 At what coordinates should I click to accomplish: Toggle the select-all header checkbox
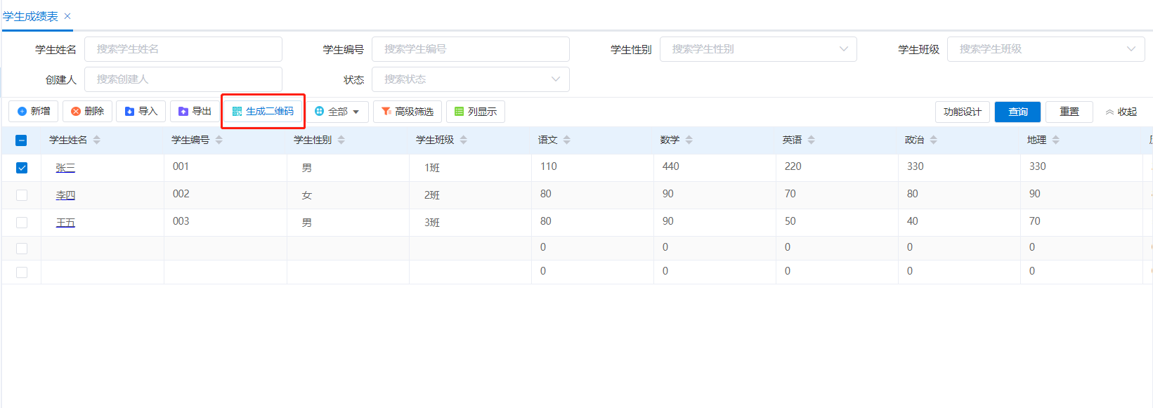click(x=21, y=140)
